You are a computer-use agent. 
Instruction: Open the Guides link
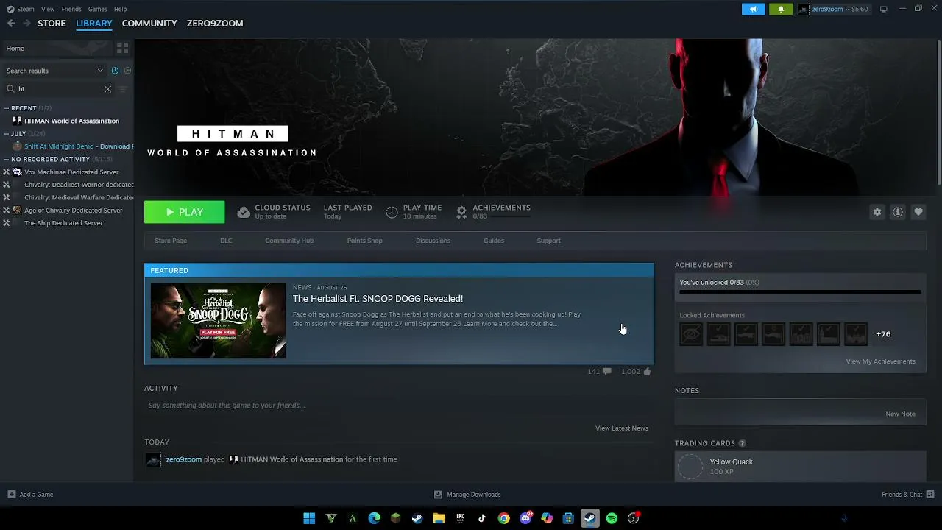click(494, 241)
